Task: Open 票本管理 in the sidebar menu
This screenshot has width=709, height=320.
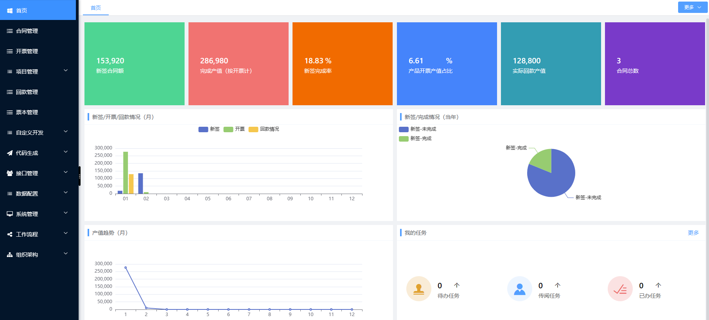Action: coord(38,112)
